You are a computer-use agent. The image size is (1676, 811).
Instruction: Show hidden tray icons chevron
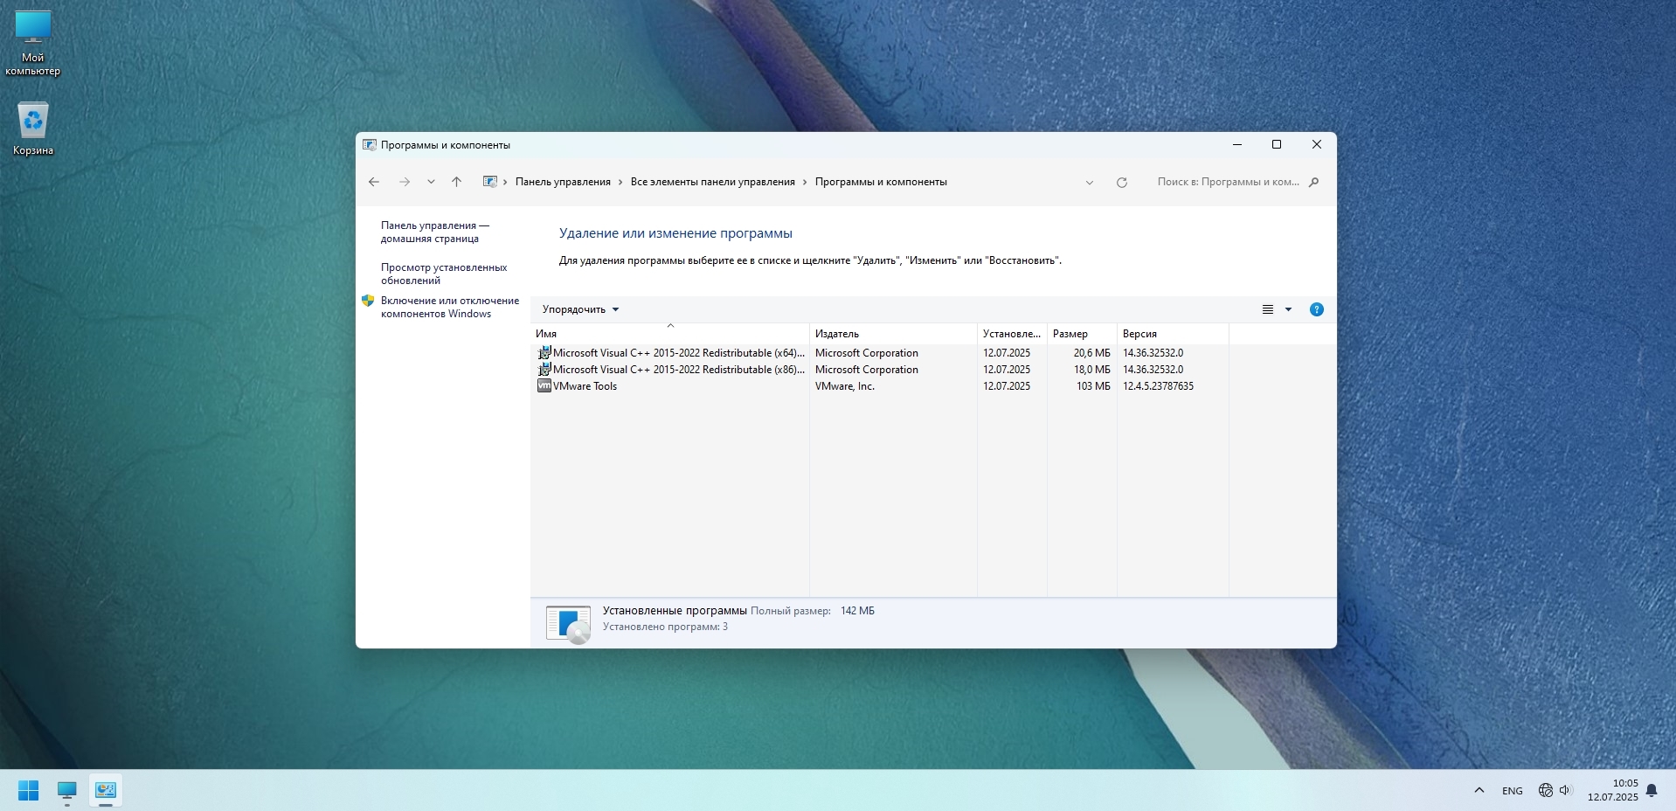[1479, 790]
